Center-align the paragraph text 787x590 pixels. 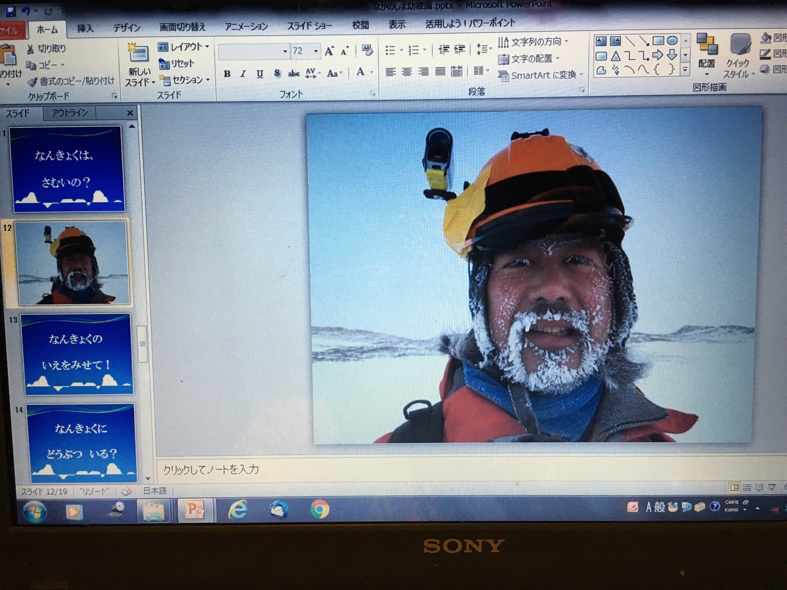(x=407, y=72)
